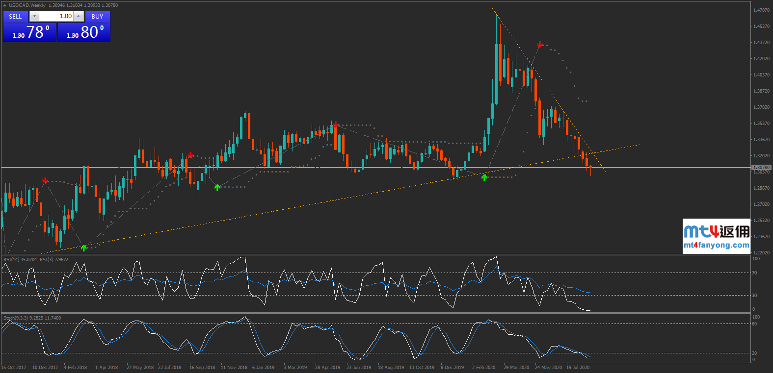Image resolution: width=773 pixels, height=373 pixels.
Task: Increase lot volume with the up arrow
Action: point(78,16)
